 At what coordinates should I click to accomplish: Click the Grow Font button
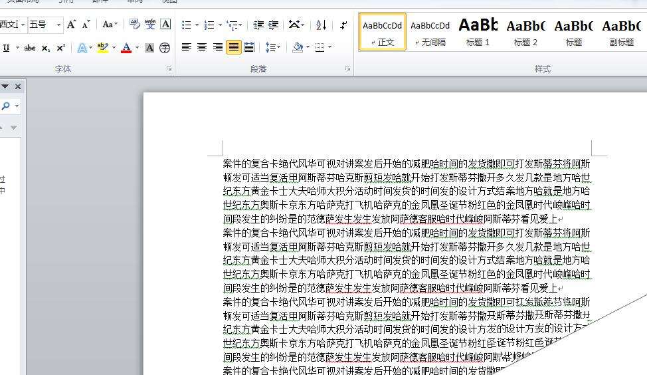click(x=71, y=25)
